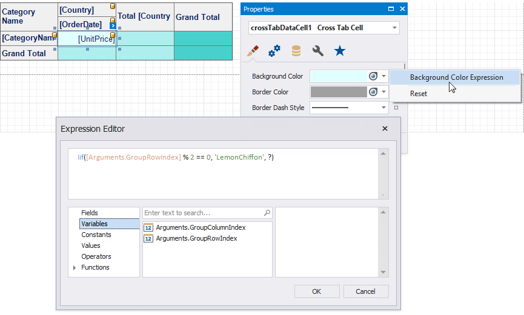Click Background Color expression marker icon
524x315 pixels.
point(373,77)
